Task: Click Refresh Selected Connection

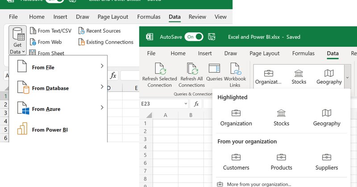Action: point(159,75)
